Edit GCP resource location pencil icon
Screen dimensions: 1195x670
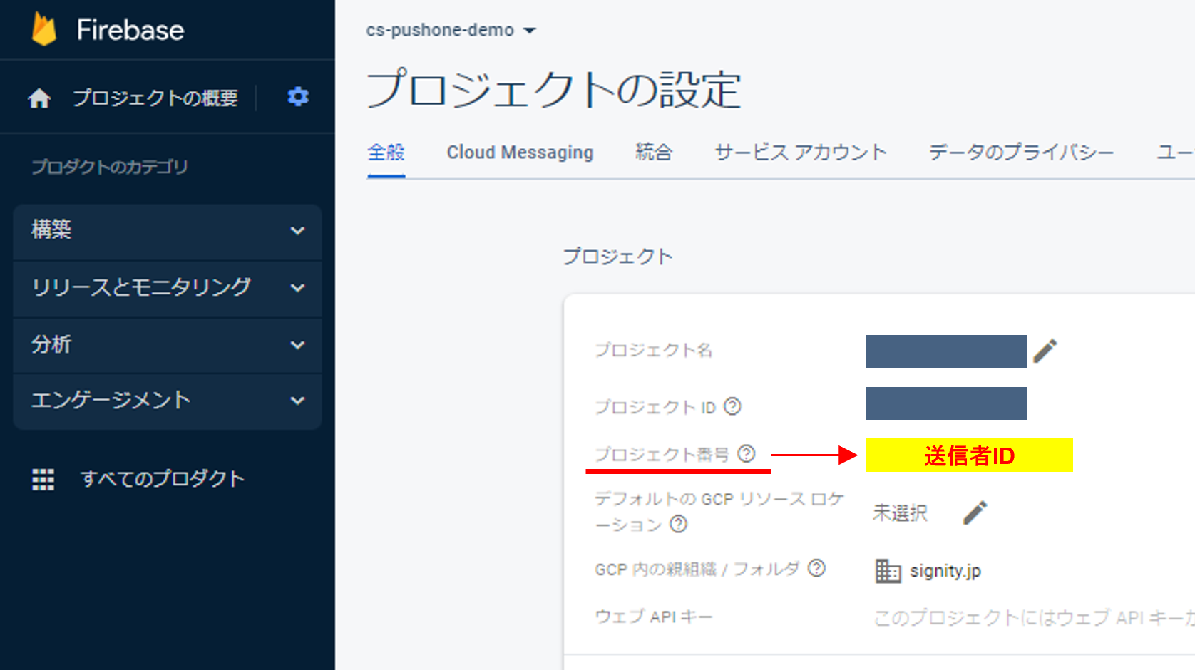(975, 512)
